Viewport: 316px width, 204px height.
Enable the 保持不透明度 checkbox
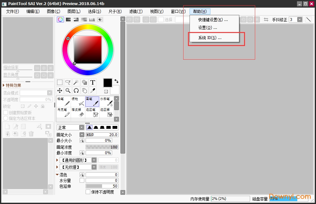pyautogui.click(x=88, y=192)
